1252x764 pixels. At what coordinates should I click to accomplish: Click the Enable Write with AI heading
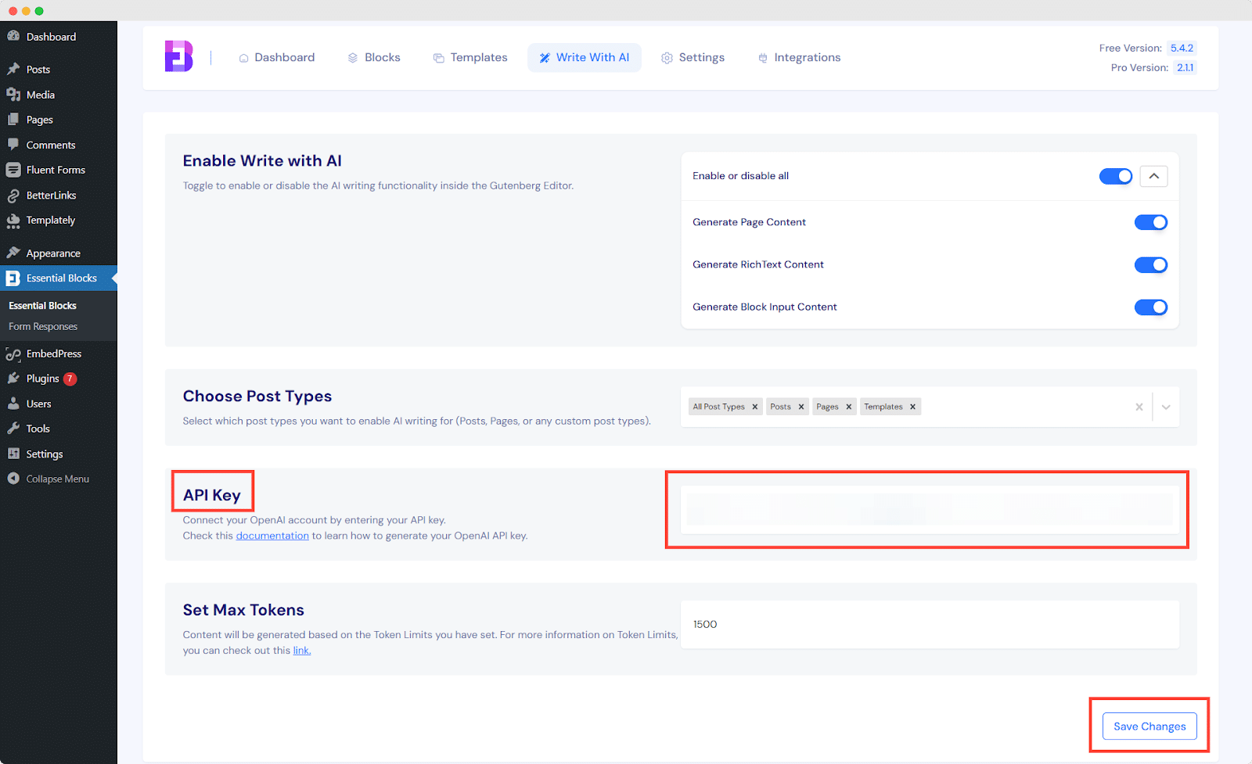point(262,160)
